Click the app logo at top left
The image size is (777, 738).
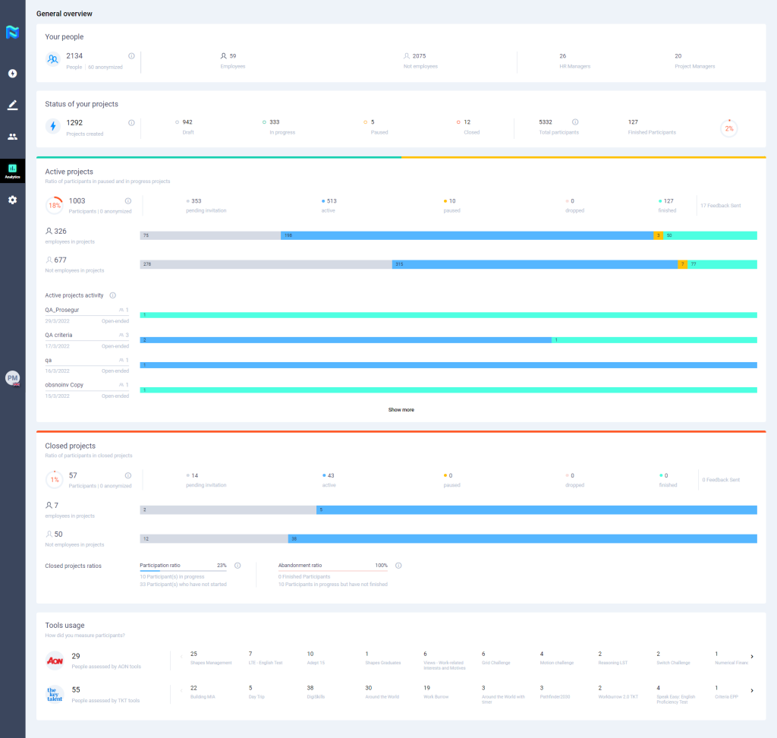coord(12,32)
